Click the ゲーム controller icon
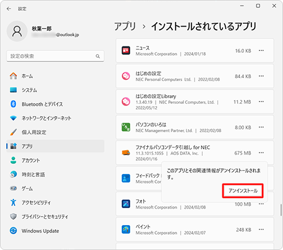This screenshot has height=250, width=283. click(13, 188)
